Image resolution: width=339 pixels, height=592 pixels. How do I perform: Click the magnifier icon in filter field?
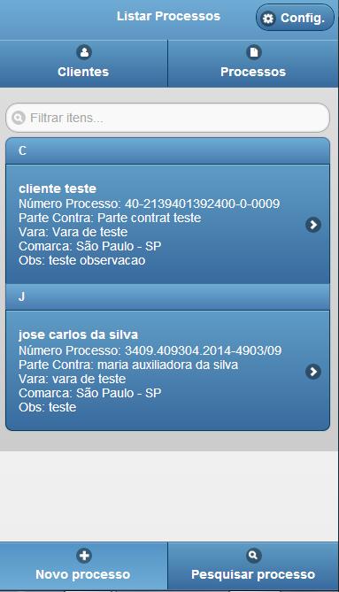18,118
